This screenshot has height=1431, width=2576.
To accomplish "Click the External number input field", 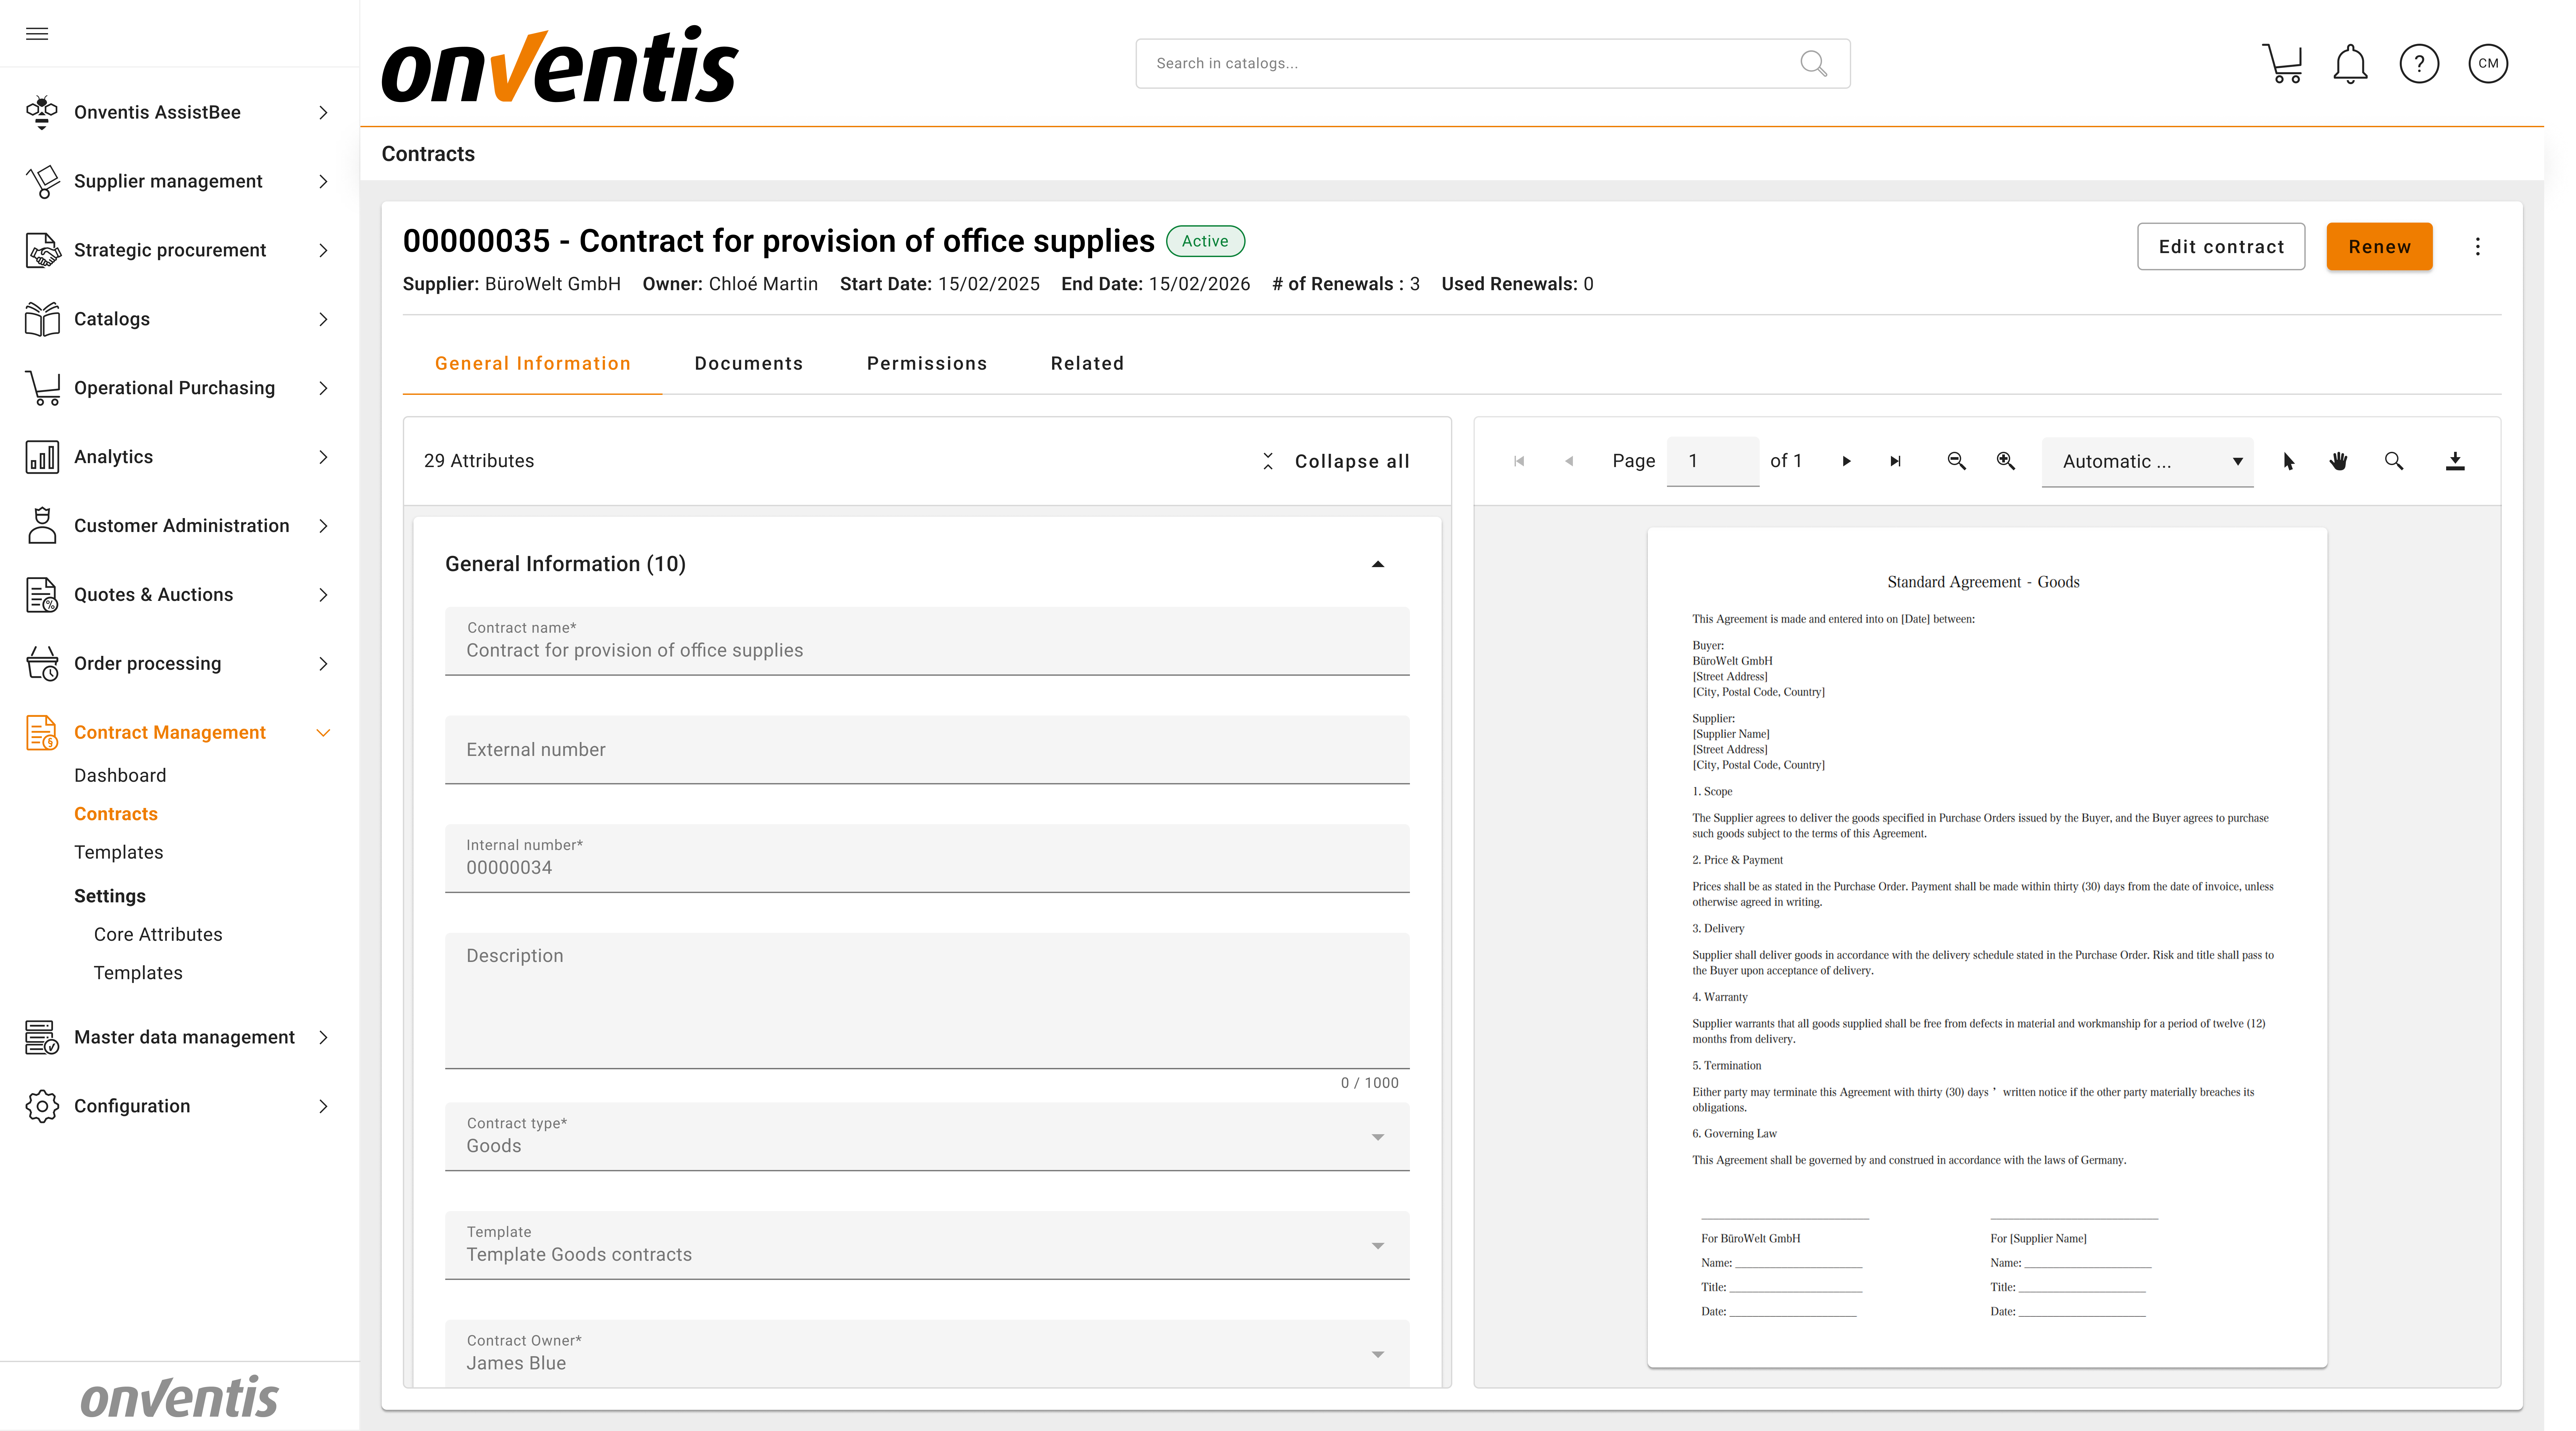I will coord(927,750).
